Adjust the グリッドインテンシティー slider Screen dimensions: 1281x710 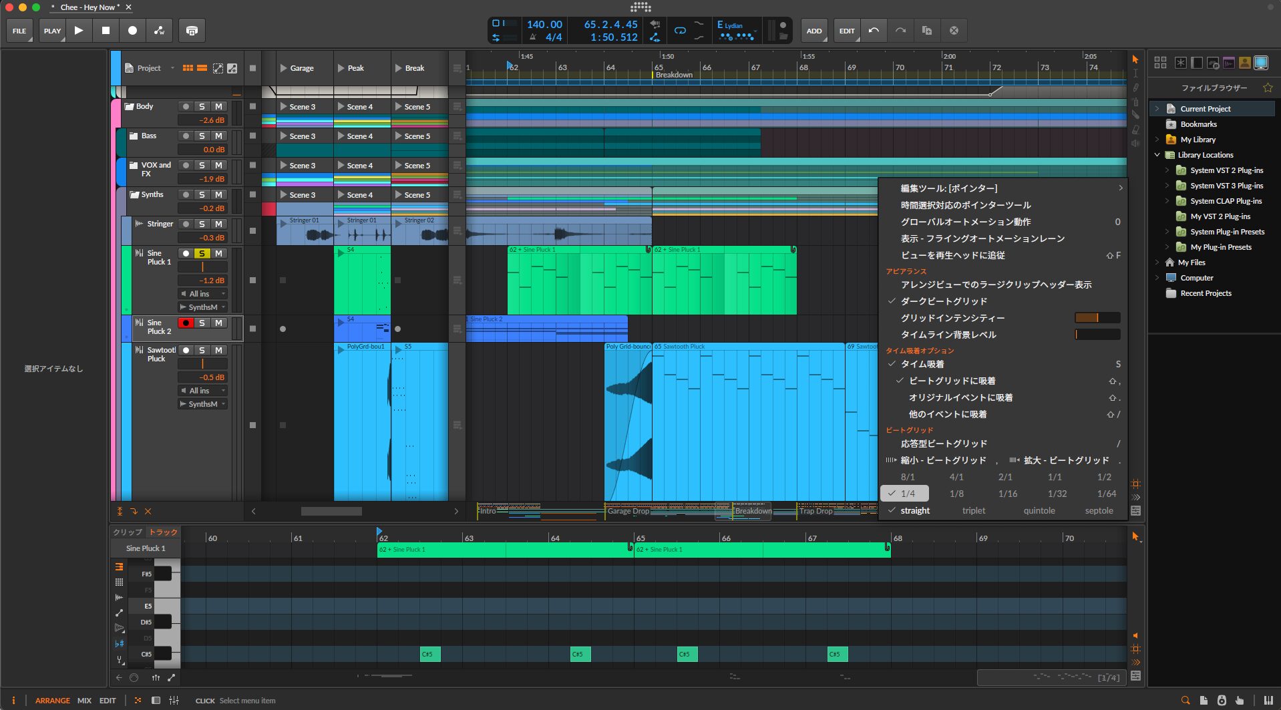click(1097, 318)
